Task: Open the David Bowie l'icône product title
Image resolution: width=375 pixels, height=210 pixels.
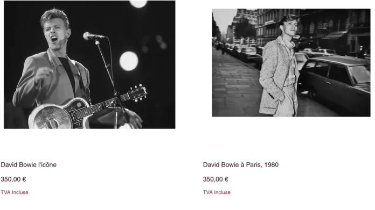Action: (29, 165)
